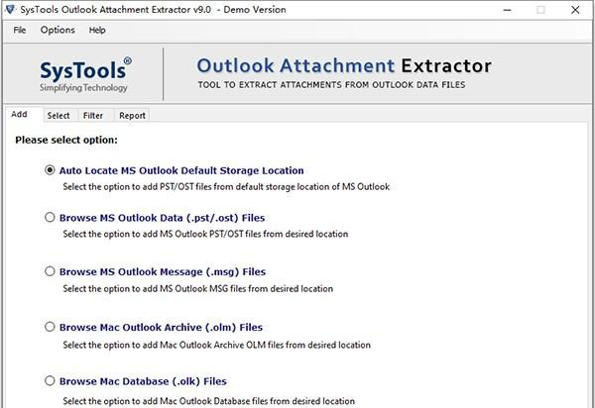The image size is (595, 408).
Task: Click the SysTools Simplifying Technology logo
Action: pos(85,74)
